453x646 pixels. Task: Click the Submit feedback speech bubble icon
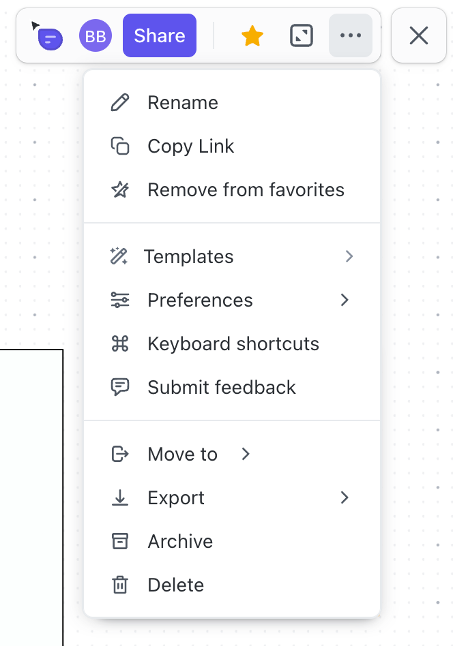(120, 387)
